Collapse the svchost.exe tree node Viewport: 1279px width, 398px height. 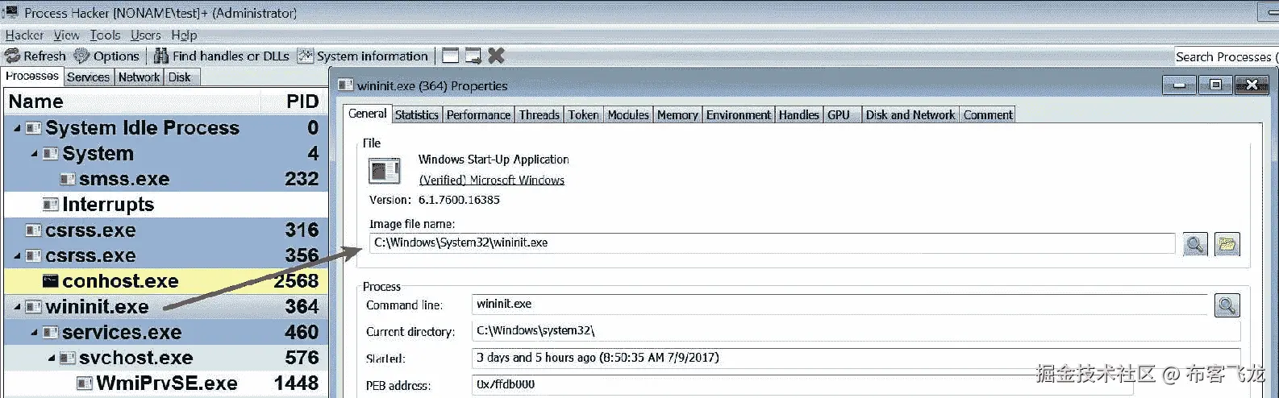[x=52, y=359]
